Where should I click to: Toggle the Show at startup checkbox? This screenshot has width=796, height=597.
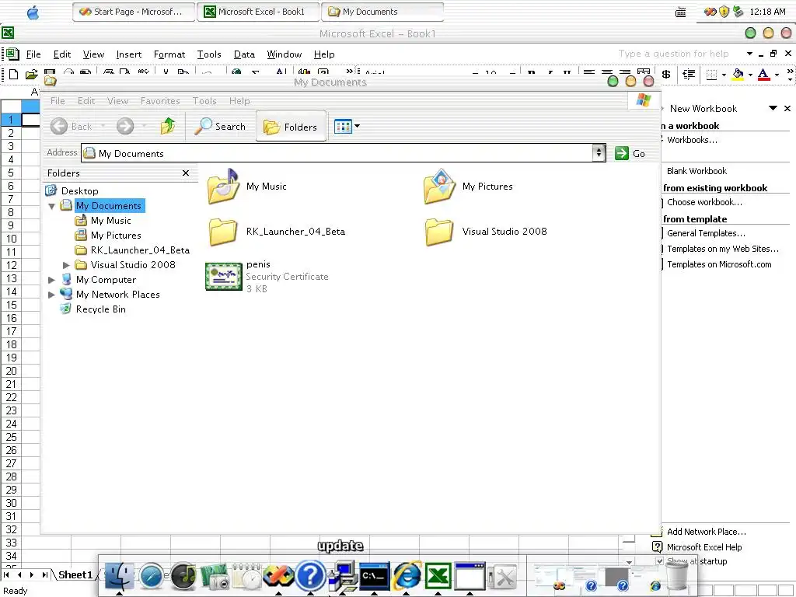click(659, 561)
